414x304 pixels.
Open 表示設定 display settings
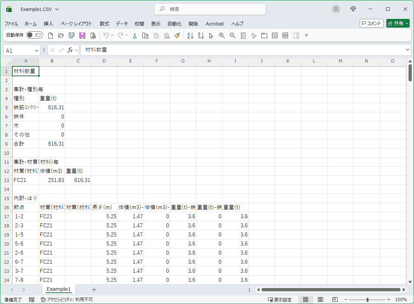point(280,300)
